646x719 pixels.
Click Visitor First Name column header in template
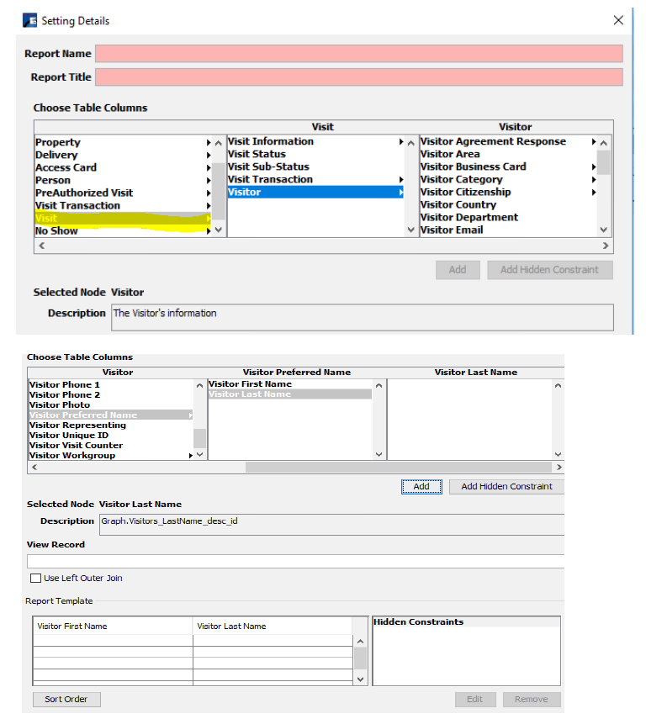point(113,626)
